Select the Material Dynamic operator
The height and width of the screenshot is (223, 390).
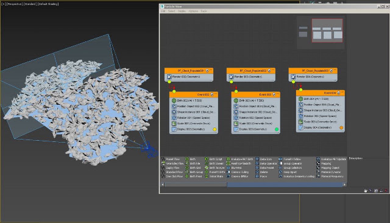click(328, 172)
